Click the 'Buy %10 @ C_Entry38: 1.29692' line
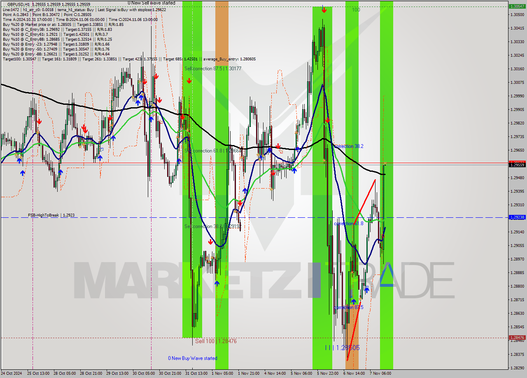The width and height of the screenshot is (527, 378). point(57,29)
